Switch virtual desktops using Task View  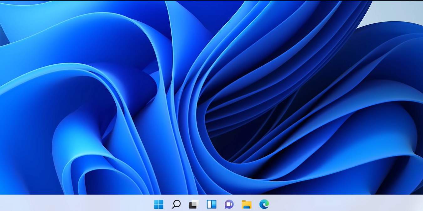coord(194,204)
